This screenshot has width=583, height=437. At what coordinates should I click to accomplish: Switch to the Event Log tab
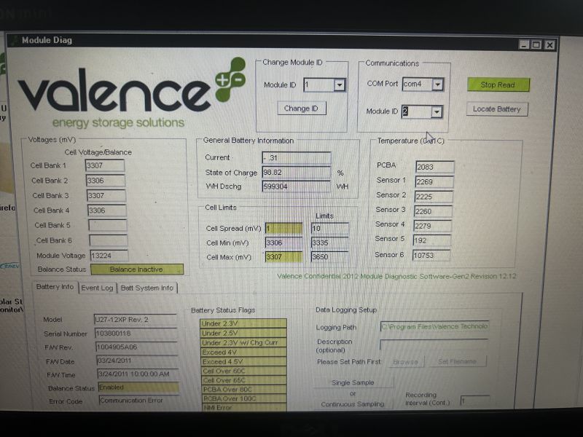97,288
